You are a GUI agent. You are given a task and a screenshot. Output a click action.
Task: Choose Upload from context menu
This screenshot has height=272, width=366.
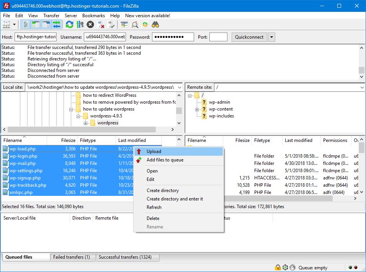[179, 151]
